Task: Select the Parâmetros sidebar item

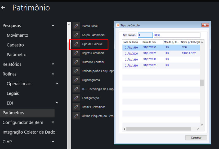Action: pyautogui.click(x=27, y=113)
